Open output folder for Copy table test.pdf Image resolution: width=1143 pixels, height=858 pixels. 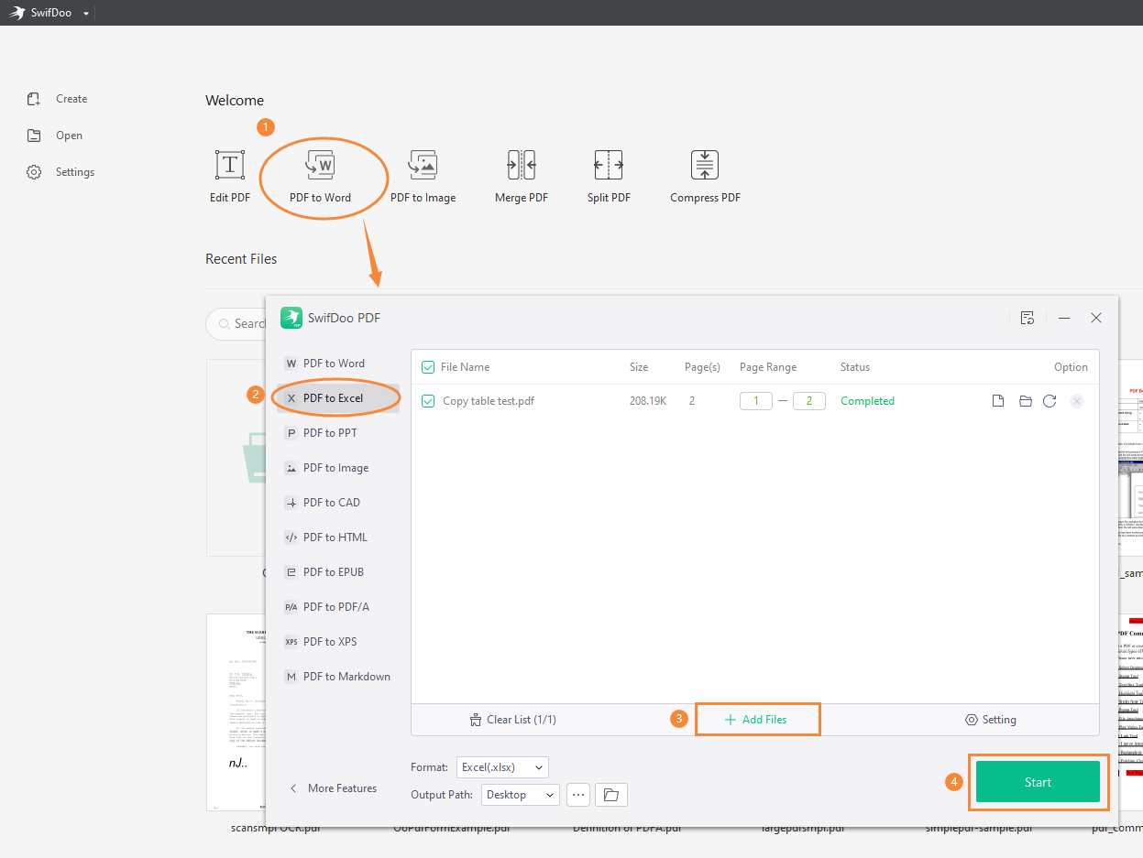tap(1026, 401)
